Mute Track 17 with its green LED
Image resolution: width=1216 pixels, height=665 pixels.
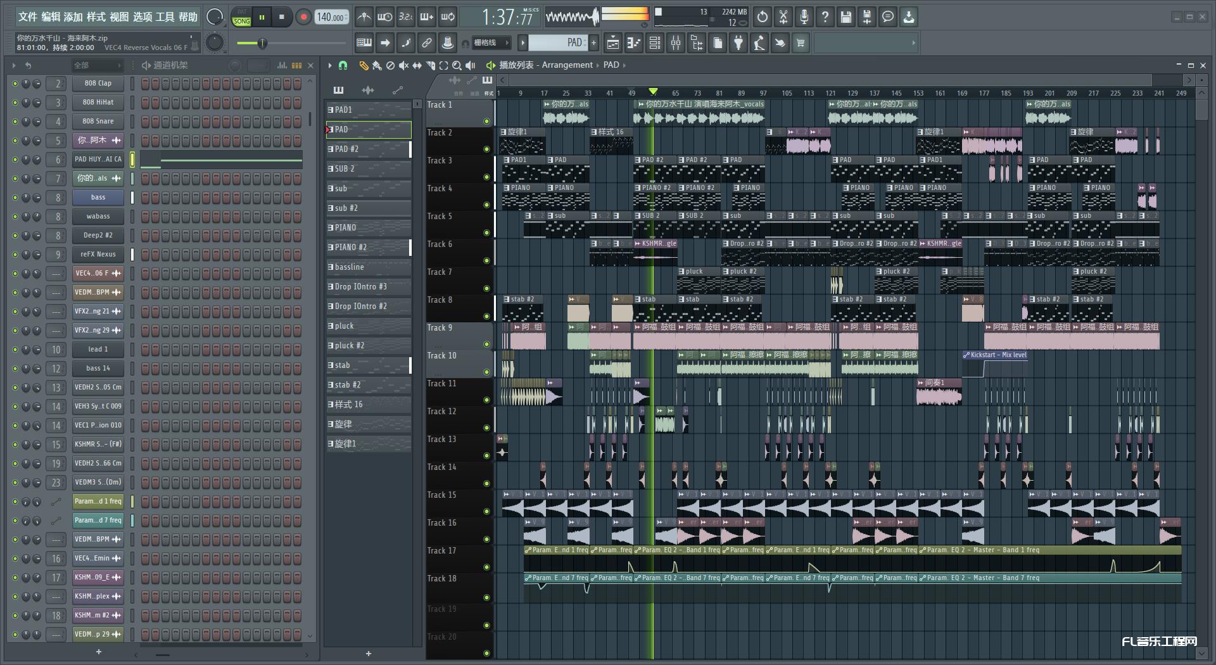(486, 567)
